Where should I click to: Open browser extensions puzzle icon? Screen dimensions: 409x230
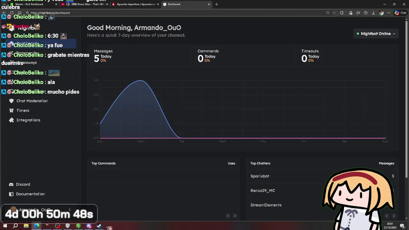click(342, 13)
